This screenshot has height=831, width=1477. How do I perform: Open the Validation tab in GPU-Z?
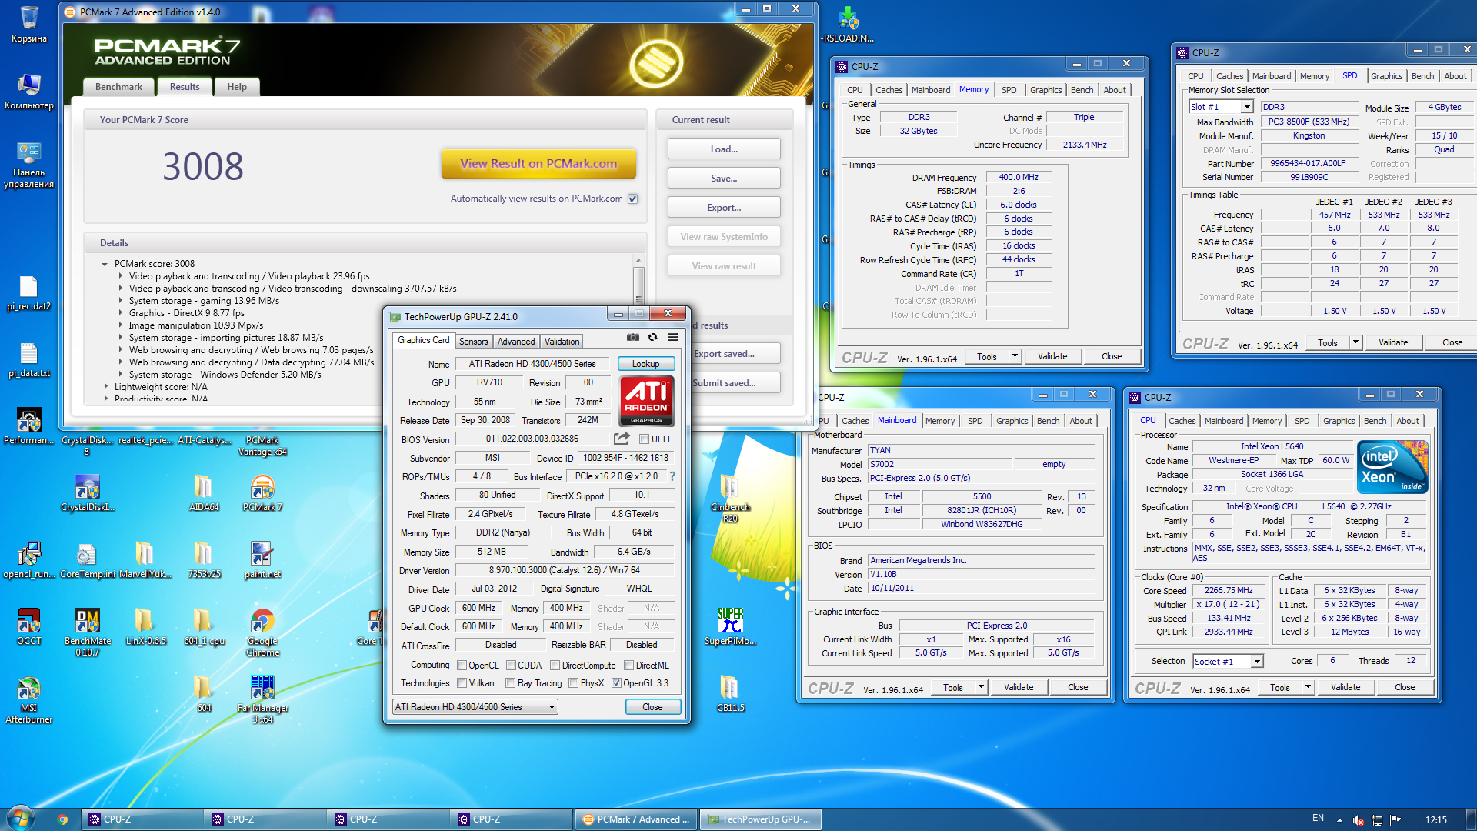click(562, 342)
